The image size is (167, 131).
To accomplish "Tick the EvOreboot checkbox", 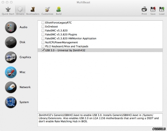I will click(x=43, y=27).
